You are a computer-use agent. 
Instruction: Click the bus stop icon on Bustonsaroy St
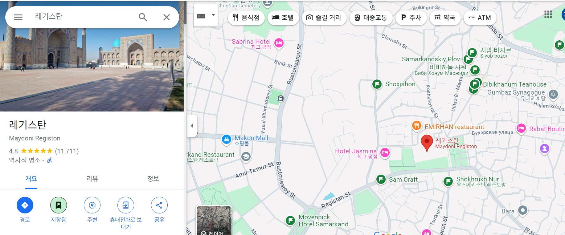click(x=281, y=99)
